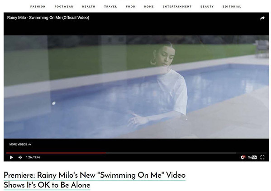Screen dimensions: 271x191
Task: Mute the video volume speaker icon
Action: click(x=20, y=157)
